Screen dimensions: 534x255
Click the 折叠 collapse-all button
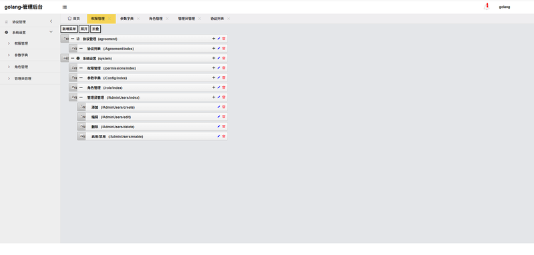coord(95,29)
